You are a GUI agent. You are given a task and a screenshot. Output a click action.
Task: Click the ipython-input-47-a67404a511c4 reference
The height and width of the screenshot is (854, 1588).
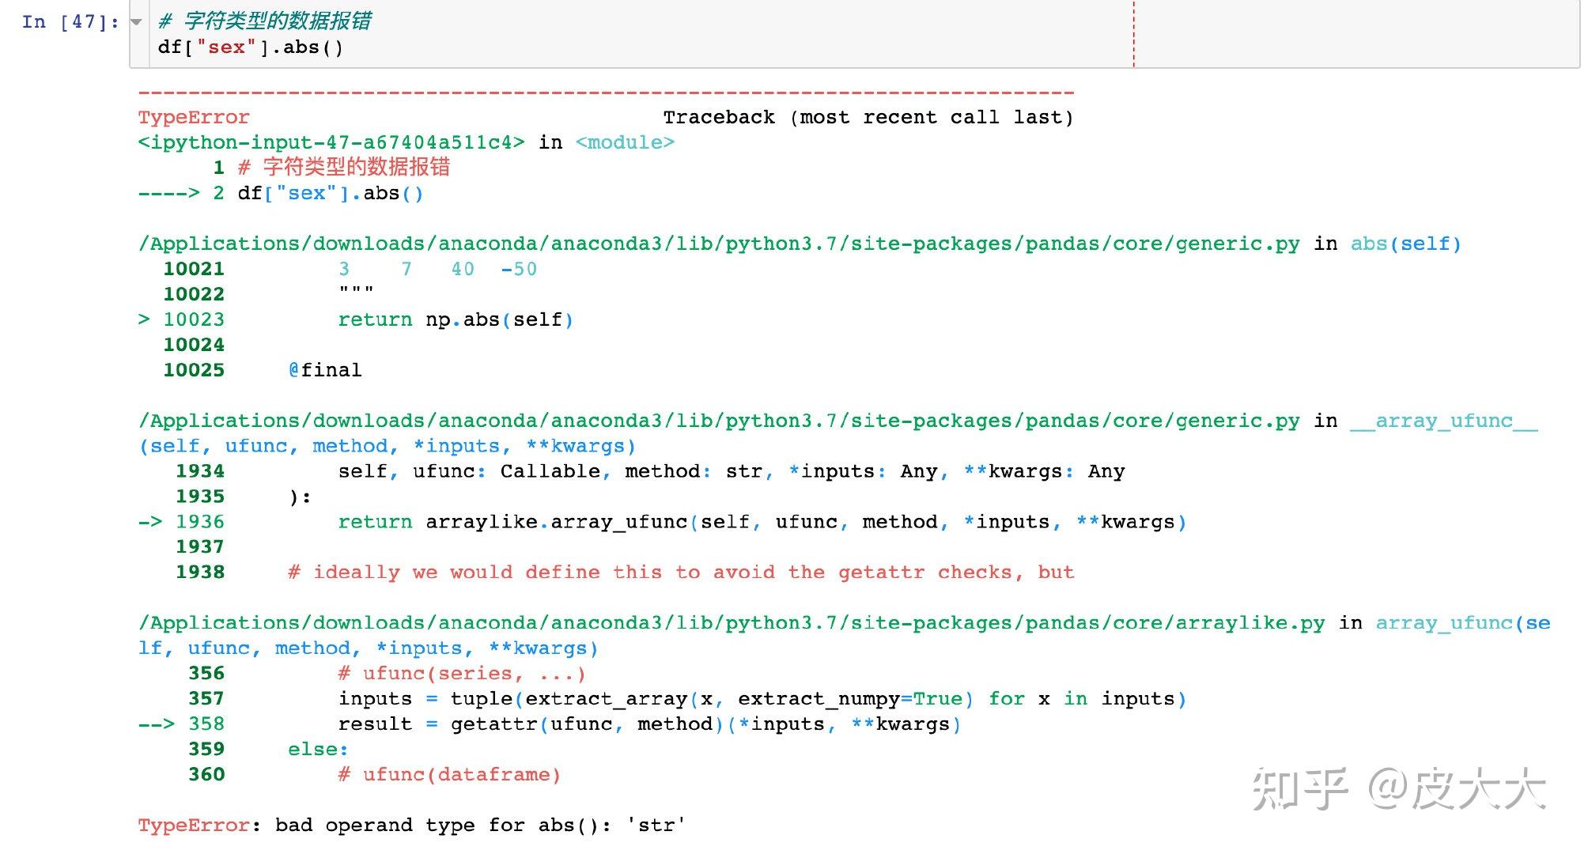coord(331,142)
